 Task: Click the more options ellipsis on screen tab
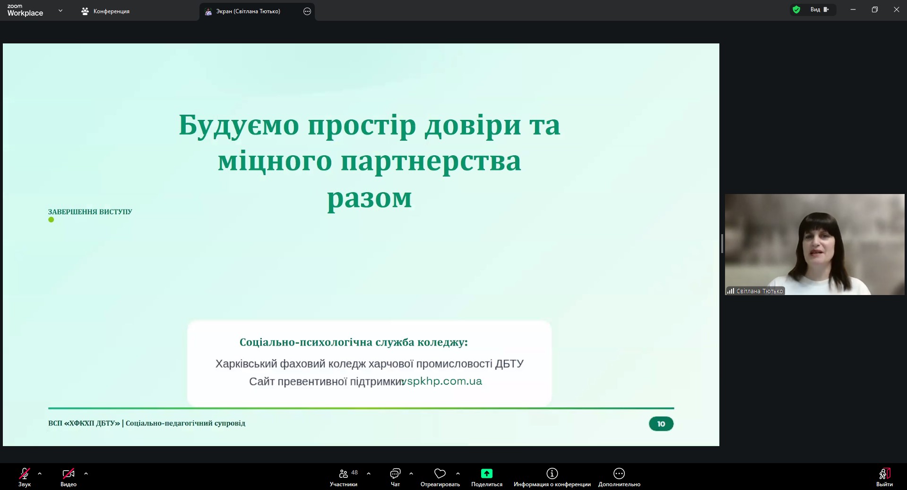pyautogui.click(x=307, y=11)
